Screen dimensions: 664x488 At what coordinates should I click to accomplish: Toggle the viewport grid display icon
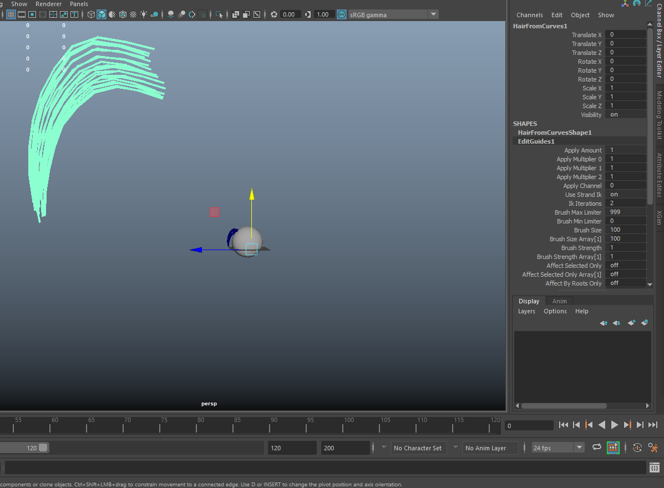[11, 14]
